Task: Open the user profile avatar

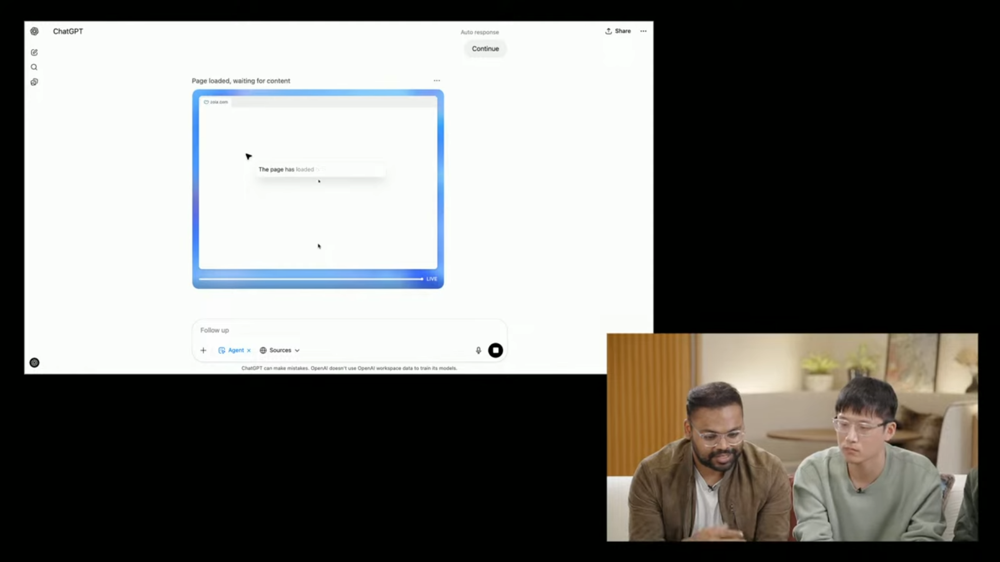Action: click(x=34, y=362)
